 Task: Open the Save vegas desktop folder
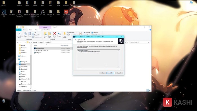tap(12, 13)
